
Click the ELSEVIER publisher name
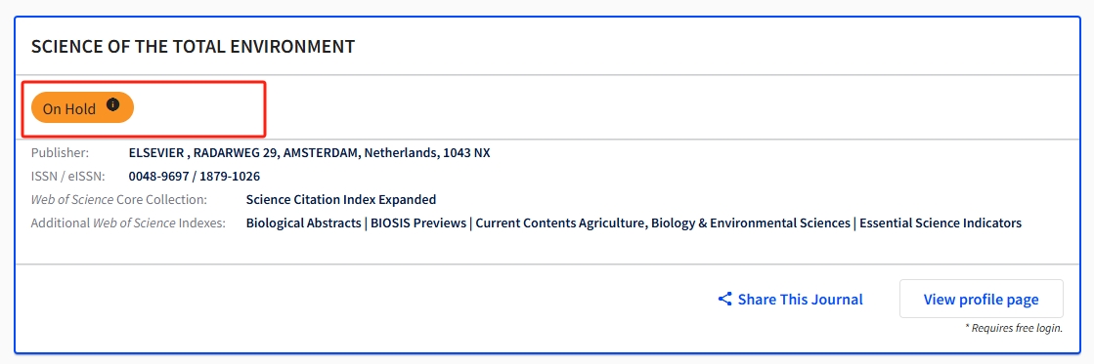[x=156, y=152]
